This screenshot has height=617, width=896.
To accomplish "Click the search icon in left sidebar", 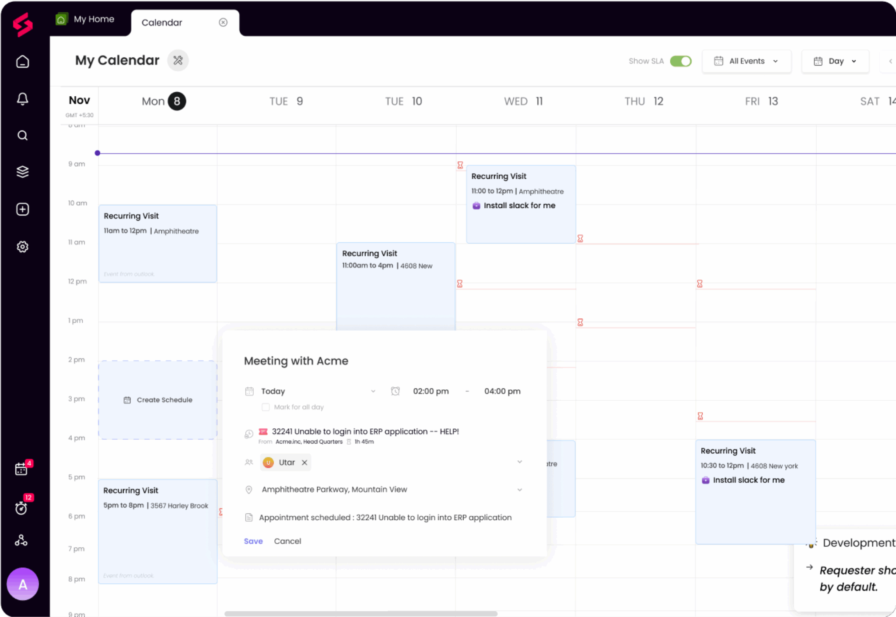I will (x=23, y=136).
